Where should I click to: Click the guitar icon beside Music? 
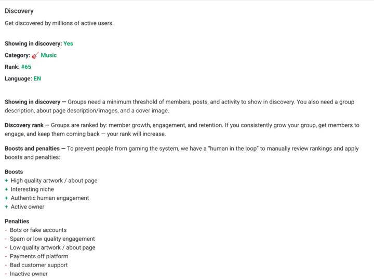pyautogui.click(x=35, y=55)
